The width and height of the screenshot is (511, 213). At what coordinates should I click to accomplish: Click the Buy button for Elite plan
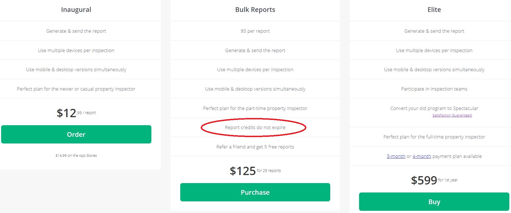(434, 202)
